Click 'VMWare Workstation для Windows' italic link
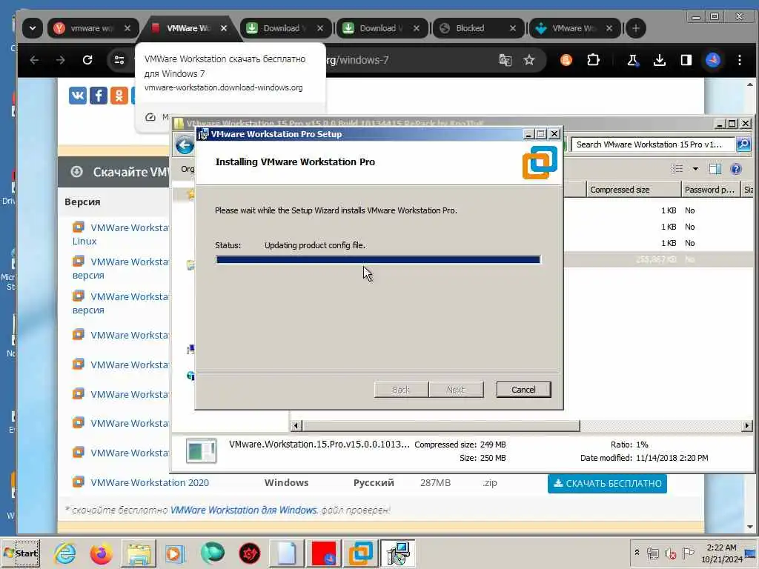The image size is (759, 569). [244, 510]
